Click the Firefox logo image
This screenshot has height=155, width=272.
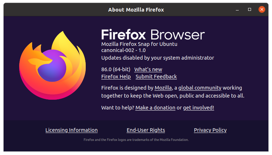coord(52,65)
